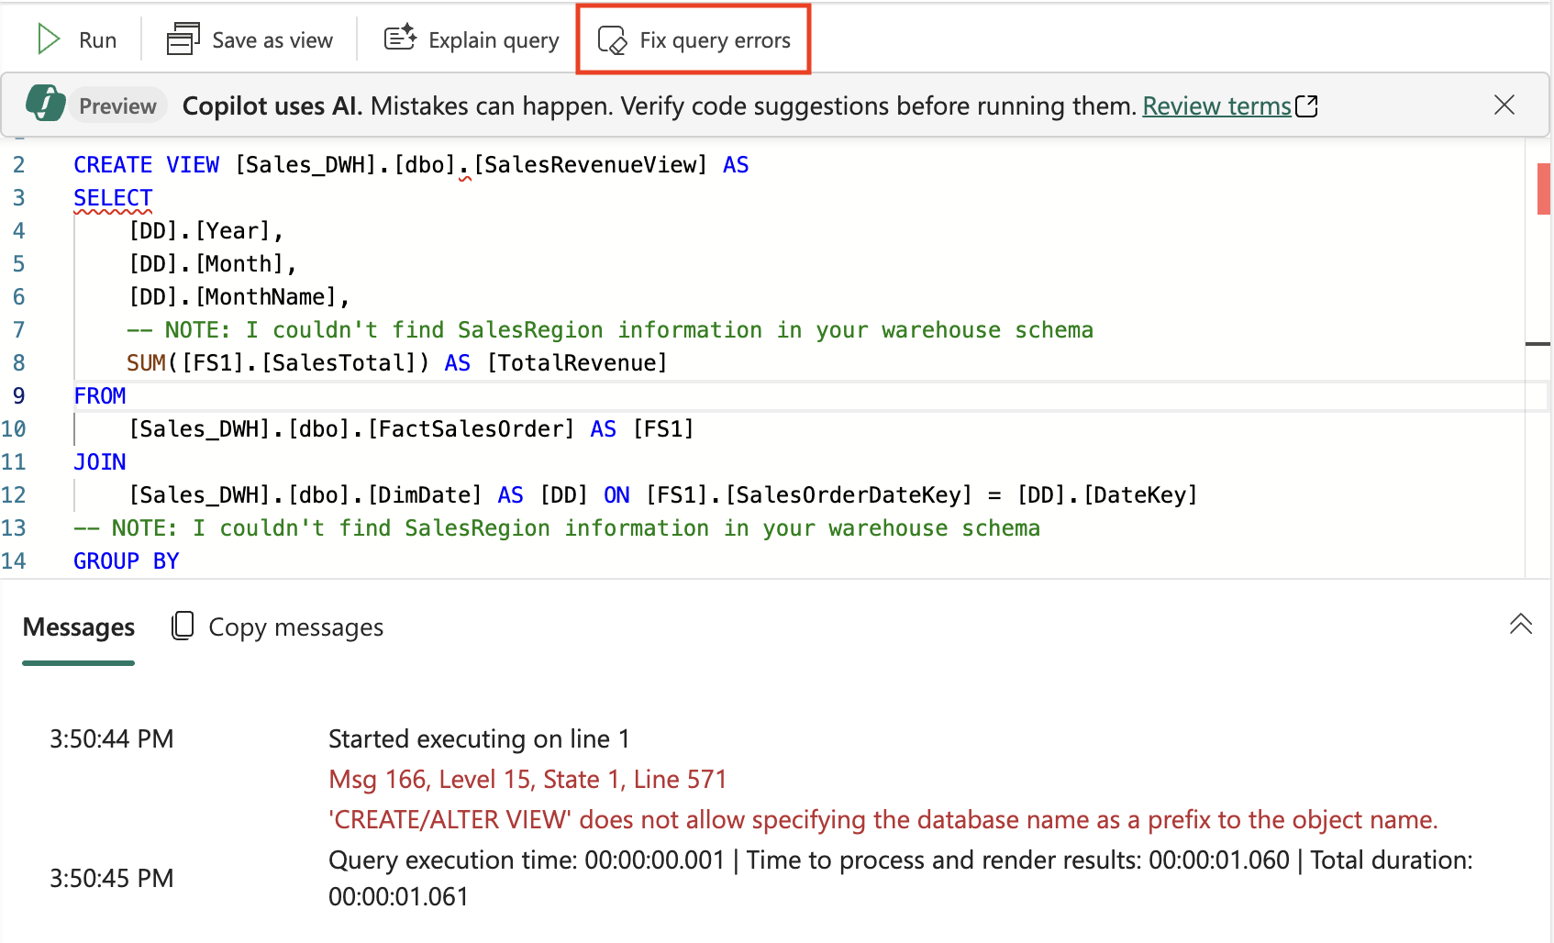Click the red error marker in the scrollbar
1554x943 pixels.
pos(1543,189)
